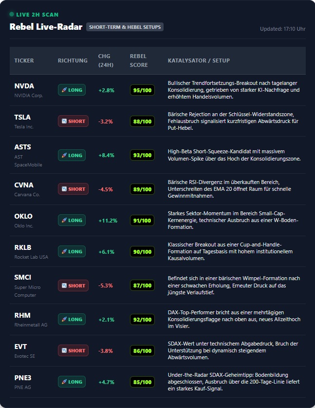Click the -4.5% change value
Viewport: 315px width, 408px height.
[x=106, y=189]
